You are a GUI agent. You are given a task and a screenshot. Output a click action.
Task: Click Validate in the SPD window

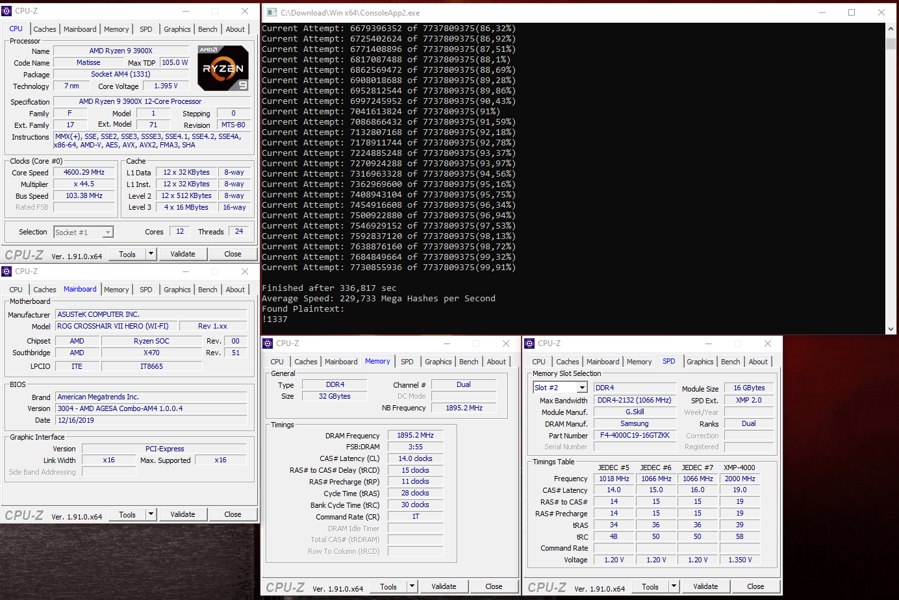coord(705,586)
